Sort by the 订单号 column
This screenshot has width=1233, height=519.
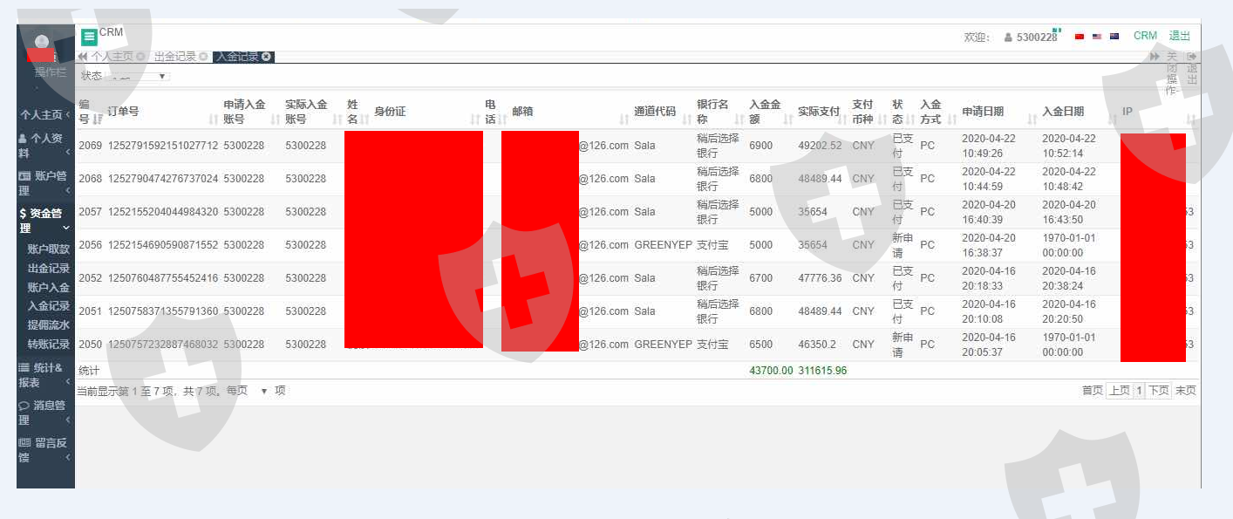click(x=213, y=120)
